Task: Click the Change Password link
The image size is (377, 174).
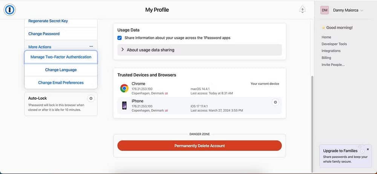Action: tap(44, 34)
